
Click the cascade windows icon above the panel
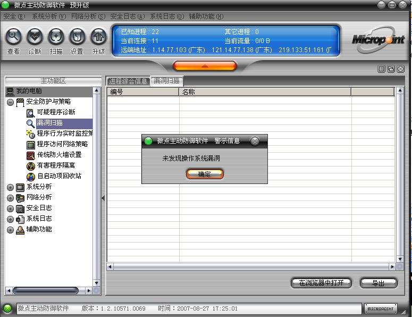click(x=391, y=69)
